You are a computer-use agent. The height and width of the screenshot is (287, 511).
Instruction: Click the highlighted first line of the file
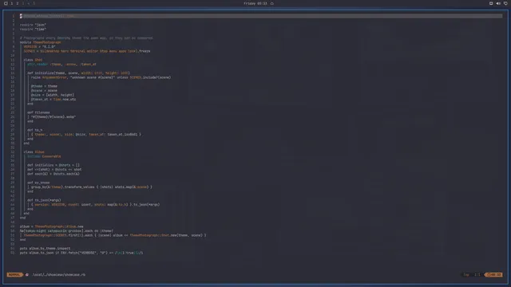coord(261,16)
